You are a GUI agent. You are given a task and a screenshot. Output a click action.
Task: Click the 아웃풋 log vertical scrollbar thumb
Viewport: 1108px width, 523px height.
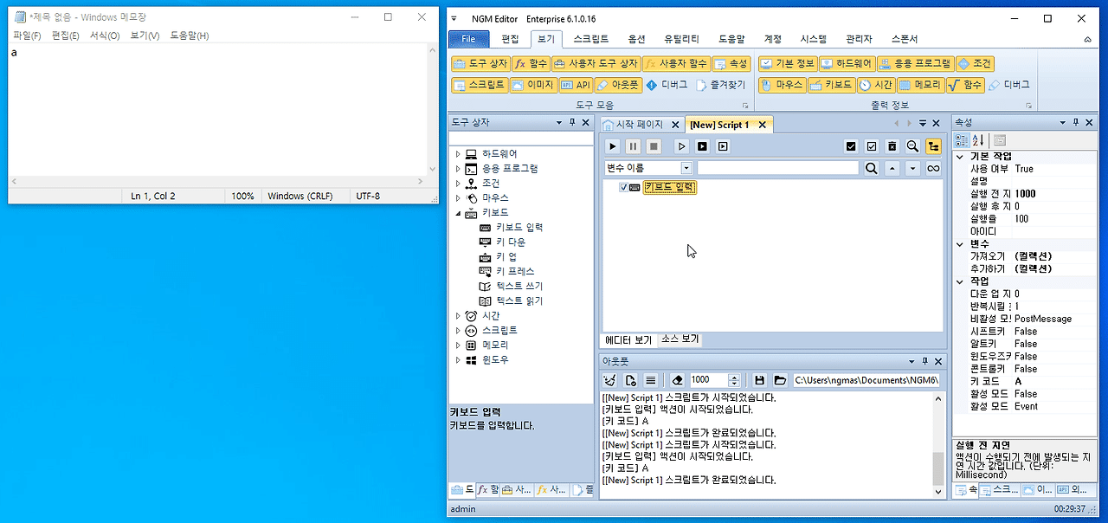938,468
